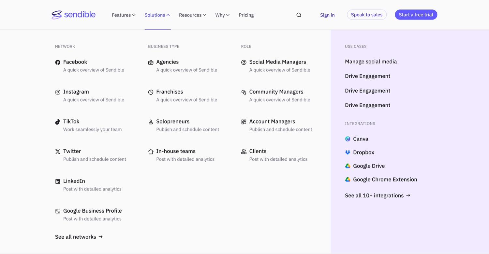Click See all 10+ integrations link
489x254 pixels.
(378, 195)
